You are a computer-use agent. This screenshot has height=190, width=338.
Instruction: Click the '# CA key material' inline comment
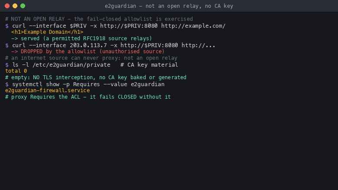pyautogui.click(x=149, y=65)
